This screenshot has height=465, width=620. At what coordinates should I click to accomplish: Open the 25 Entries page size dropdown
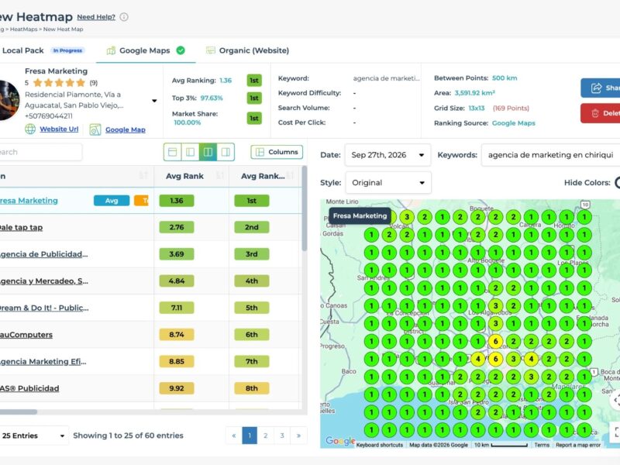click(x=33, y=436)
